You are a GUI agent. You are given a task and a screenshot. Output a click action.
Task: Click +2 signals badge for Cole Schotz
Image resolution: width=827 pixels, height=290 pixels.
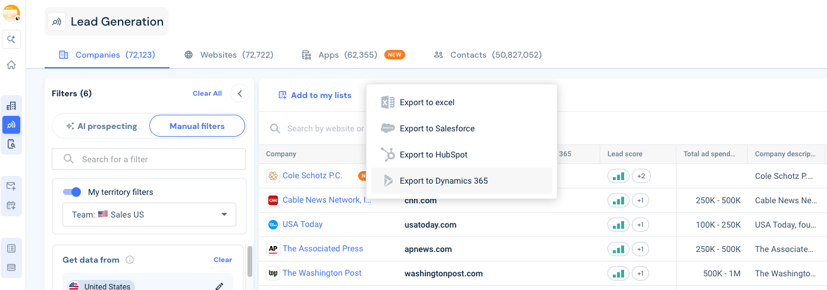click(640, 176)
